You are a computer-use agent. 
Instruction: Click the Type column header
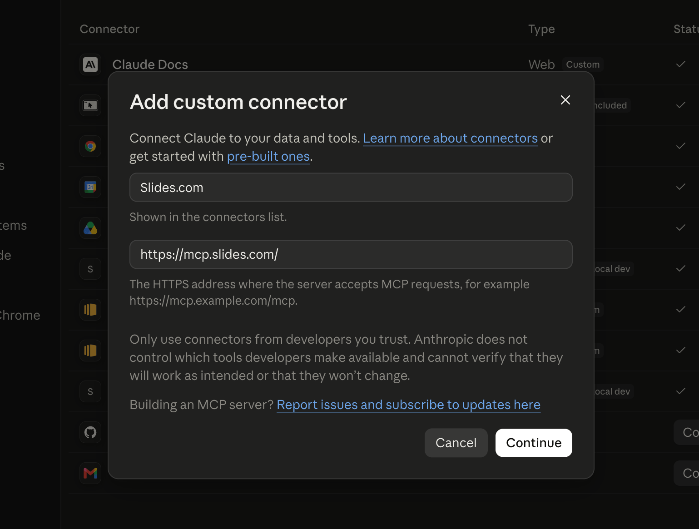click(541, 29)
